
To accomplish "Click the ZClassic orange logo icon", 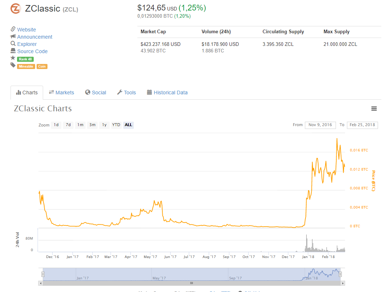I will click(x=16, y=9).
